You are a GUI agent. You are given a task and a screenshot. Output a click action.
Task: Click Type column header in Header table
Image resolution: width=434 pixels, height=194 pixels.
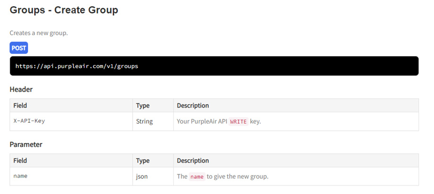(143, 105)
